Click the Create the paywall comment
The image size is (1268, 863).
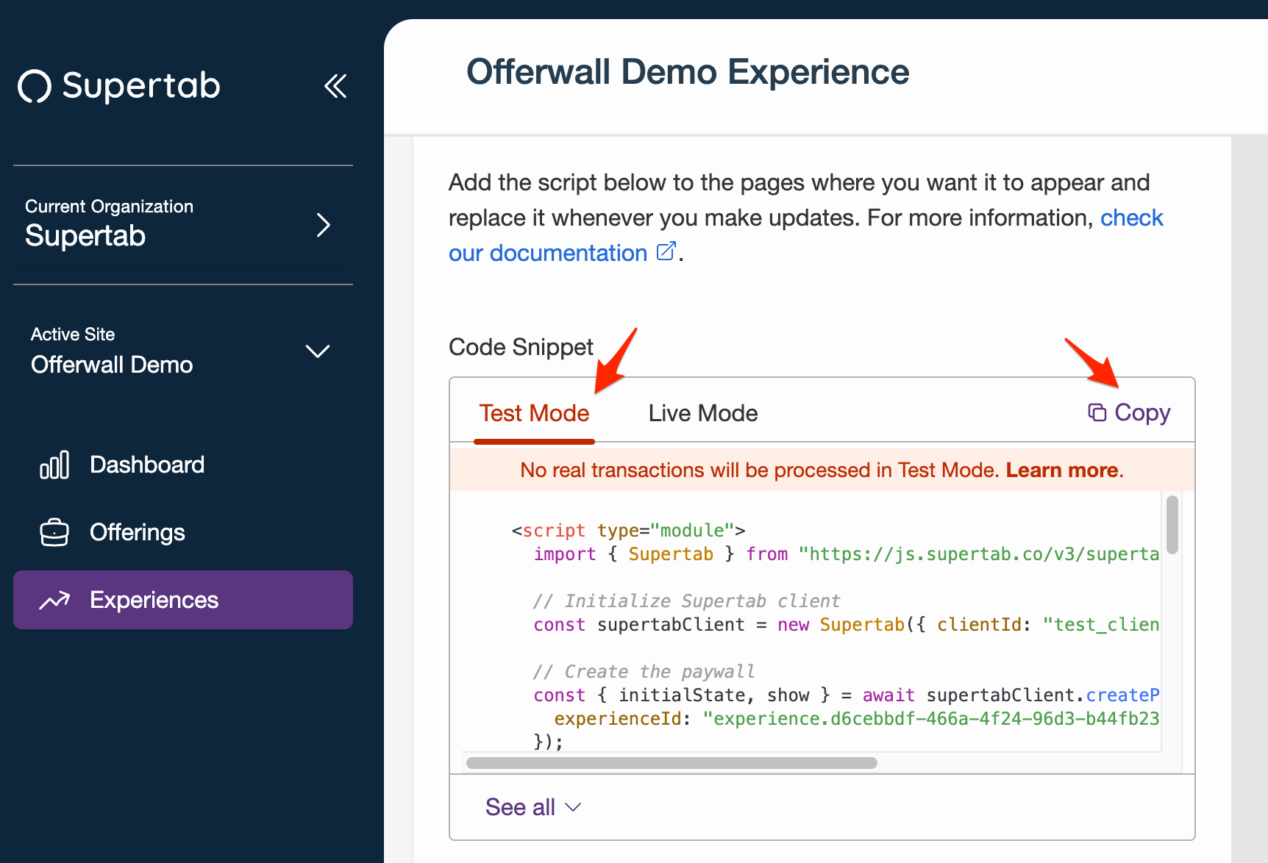(644, 671)
